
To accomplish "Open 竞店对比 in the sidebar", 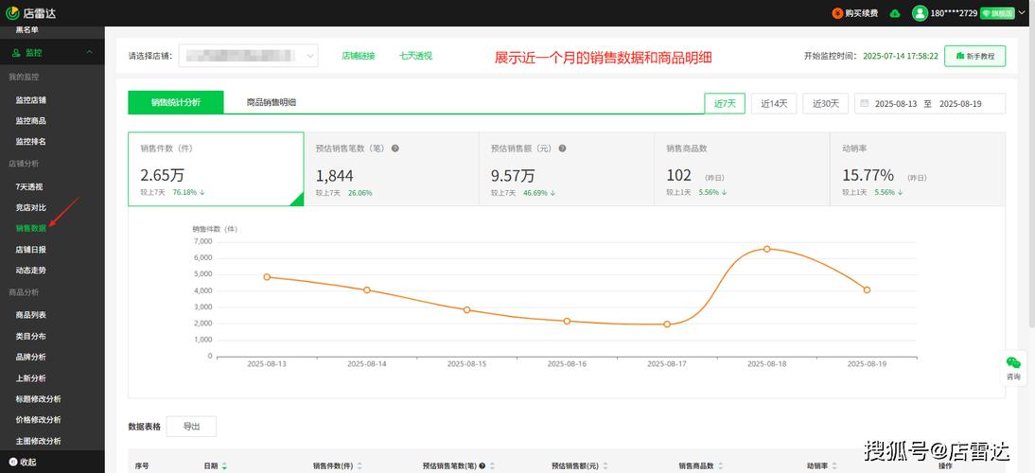I will pyautogui.click(x=31, y=208).
